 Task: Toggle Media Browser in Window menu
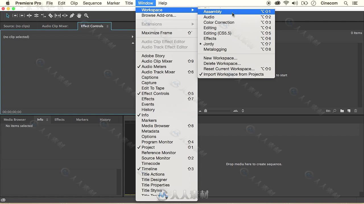click(x=167, y=126)
